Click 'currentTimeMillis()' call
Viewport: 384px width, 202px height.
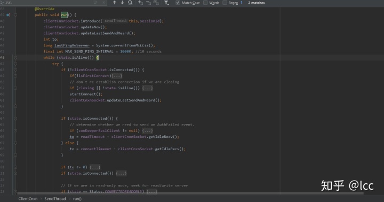coord(132,45)
